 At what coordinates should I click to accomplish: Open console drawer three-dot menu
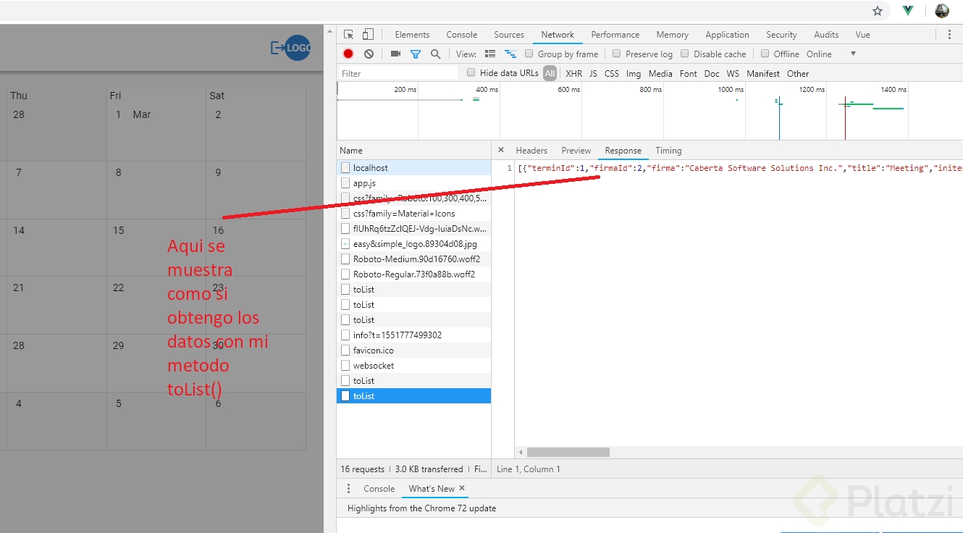coord(348,488)
